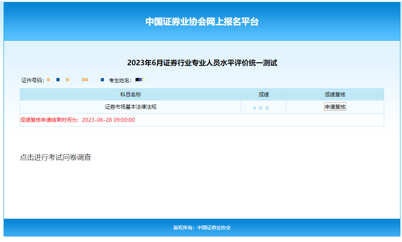Click the 证件号码 label
The width and height of the screenshot is (402, 242).
tap(32, 80)
